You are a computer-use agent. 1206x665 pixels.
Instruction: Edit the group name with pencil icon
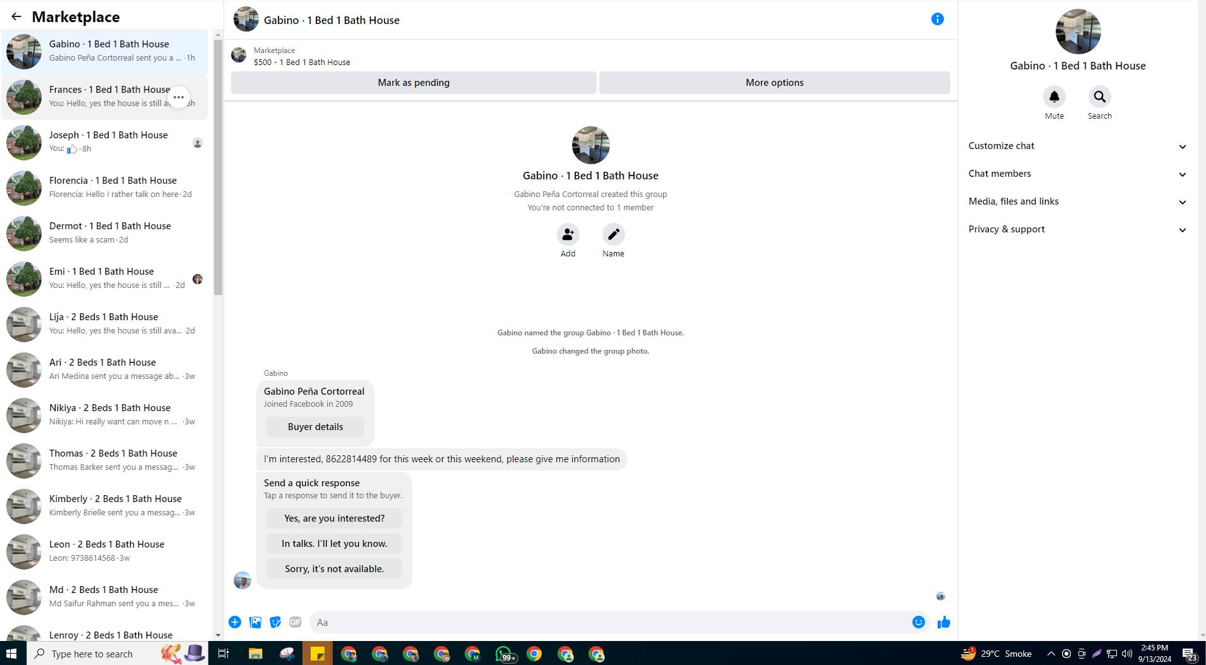[614, 235]
